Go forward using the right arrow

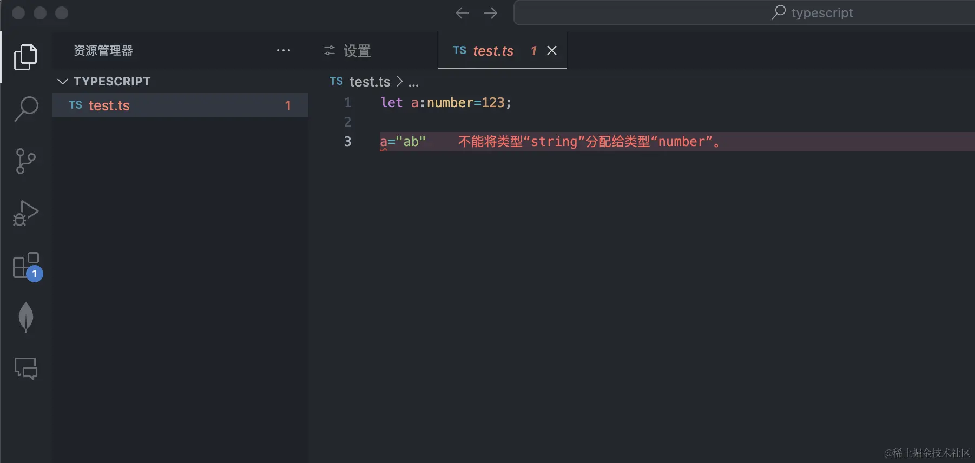[491, 13]
